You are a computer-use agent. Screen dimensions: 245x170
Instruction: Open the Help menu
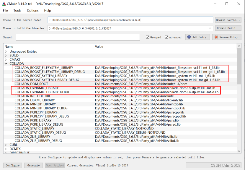tap(48, 10)
